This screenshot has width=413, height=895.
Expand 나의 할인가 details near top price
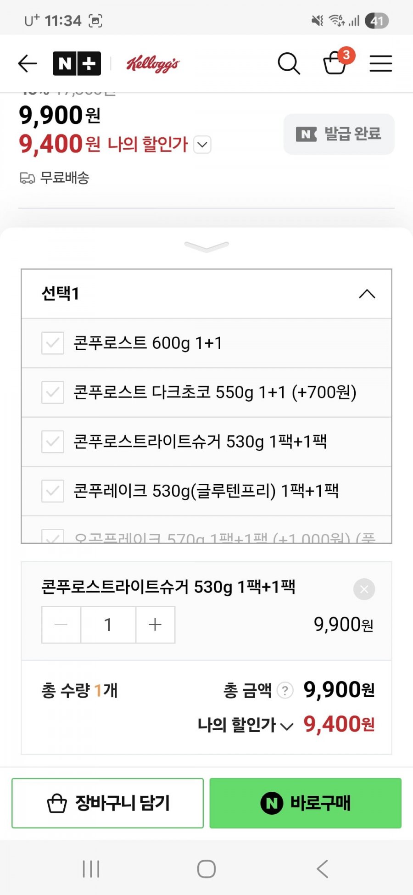(202, 145)
